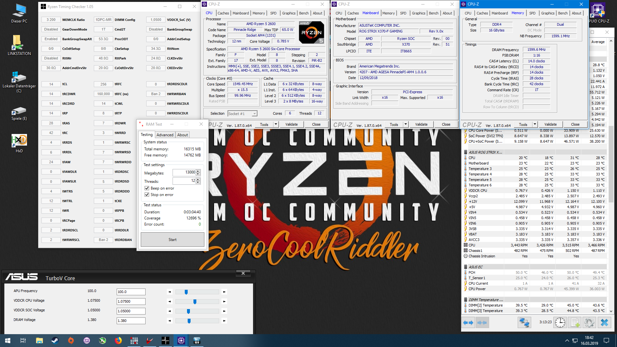Click HWiNFO network computers icon

click(524, 323)
